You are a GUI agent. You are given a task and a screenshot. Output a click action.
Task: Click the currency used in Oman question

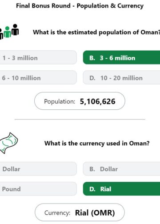97,143
